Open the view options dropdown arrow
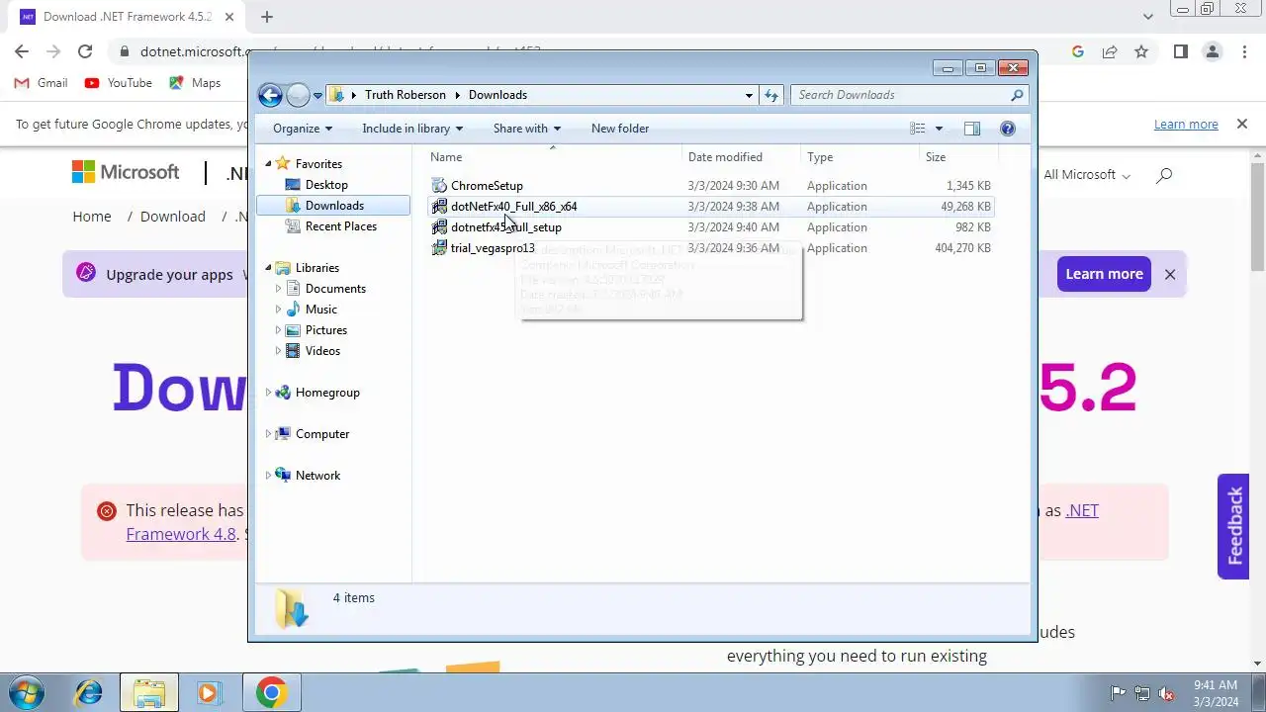The image size is (1266, 712). tap(939, 129)
